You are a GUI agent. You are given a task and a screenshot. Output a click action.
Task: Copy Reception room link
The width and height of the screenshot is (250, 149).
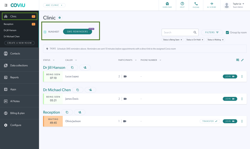(x=67, y=112)
